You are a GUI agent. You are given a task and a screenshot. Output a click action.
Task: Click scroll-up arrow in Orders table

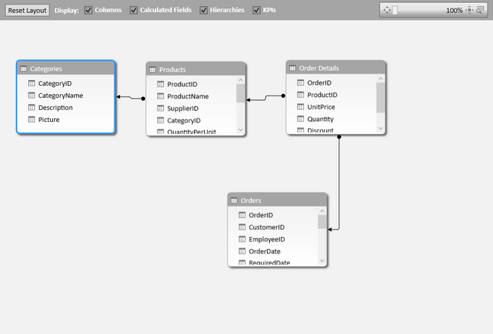(x=322, y=211)
